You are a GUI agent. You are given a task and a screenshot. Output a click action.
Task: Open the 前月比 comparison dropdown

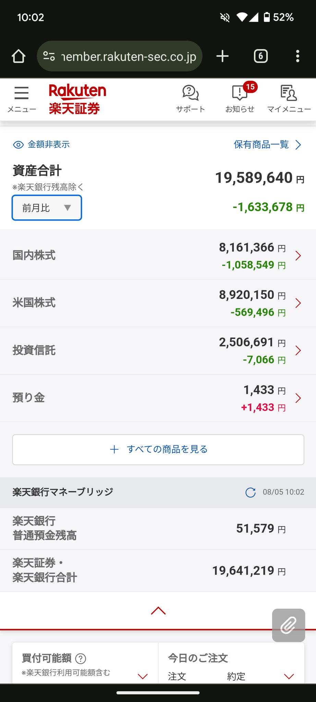(x=47, y=208)
